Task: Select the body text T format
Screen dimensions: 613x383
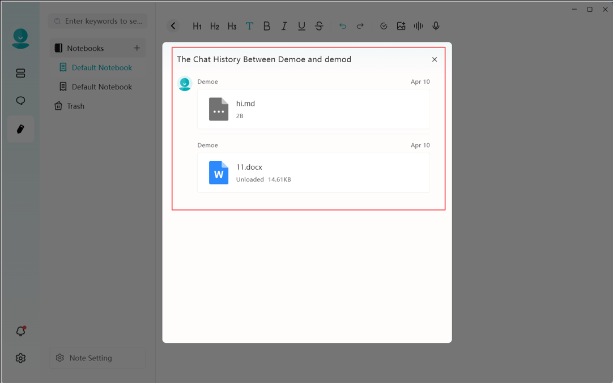Action: click(x=249, y=26)
